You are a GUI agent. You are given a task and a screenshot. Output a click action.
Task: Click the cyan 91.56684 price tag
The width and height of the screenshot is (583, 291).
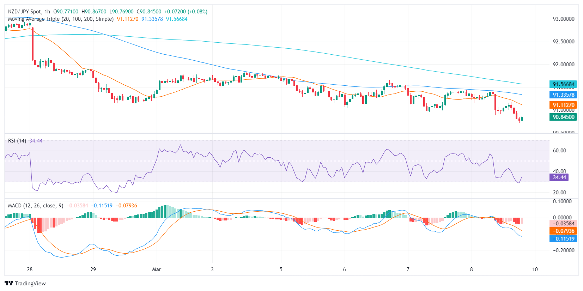coord(563,84)
